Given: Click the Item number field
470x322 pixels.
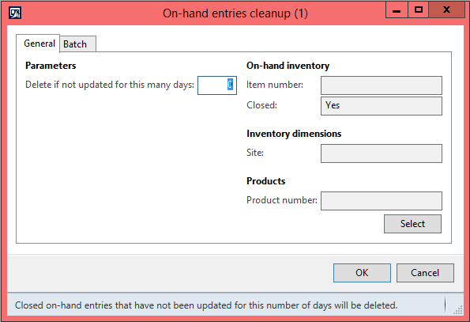Looking at the screenshot, I should (x=382, y=85).
